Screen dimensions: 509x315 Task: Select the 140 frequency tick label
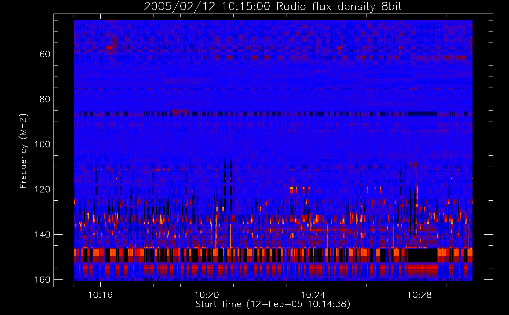coord(42,235)
